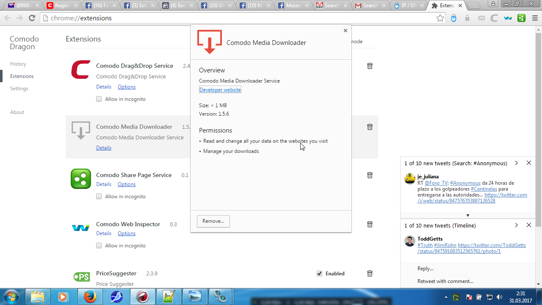This screenshot has height=305, width=542.
Task: Open Settings in the sidebar
Action: coord(19,89)
